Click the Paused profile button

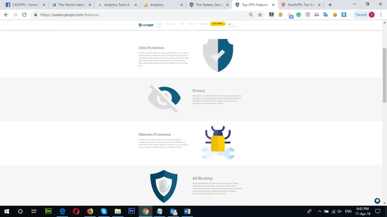(365, 15)
